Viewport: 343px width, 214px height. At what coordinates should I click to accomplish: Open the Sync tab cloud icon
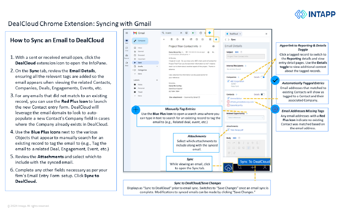coord(228,167)
